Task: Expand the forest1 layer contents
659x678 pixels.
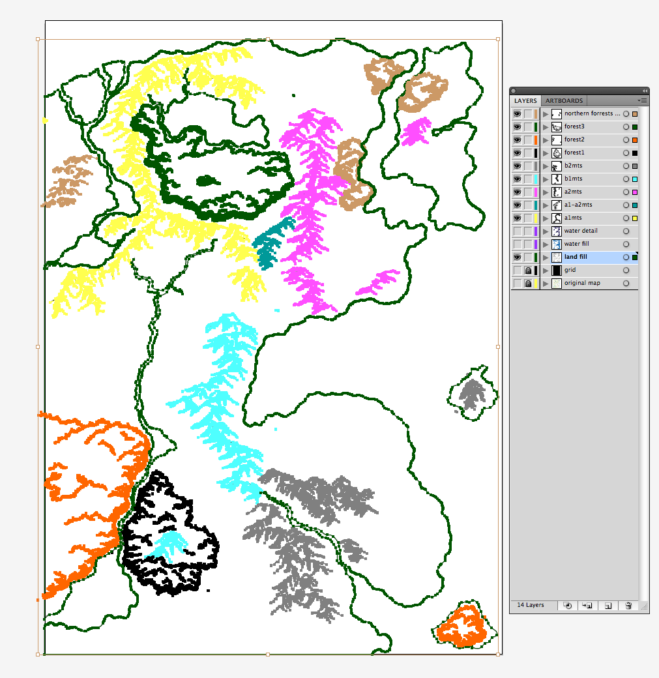Action: point(546,153)
